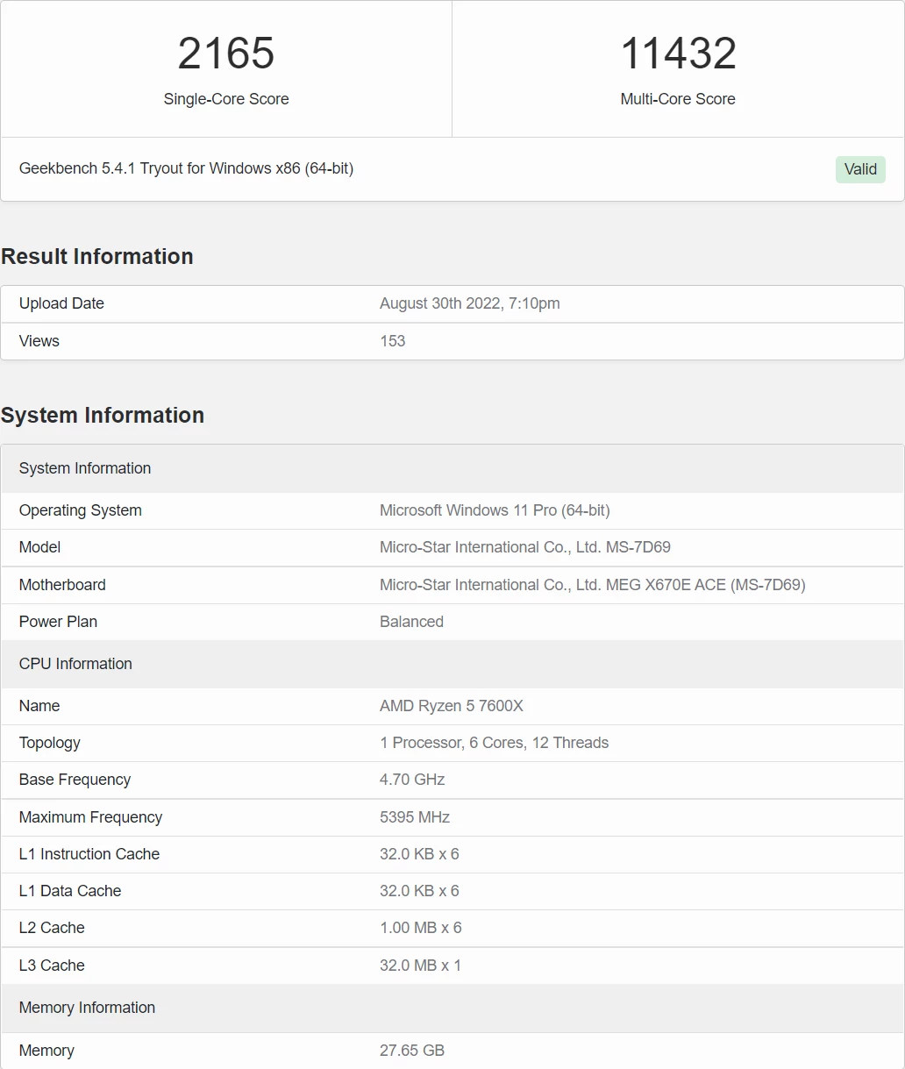The height and width of the screenshot is (1069, 905).
Task: Select the Multi-Core Score value 11432
Action: coord(678,53)
